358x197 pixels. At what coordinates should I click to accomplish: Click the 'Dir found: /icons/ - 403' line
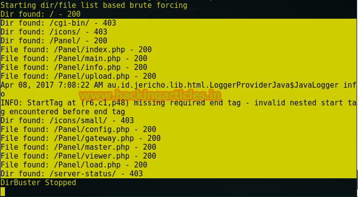(54, 32)
